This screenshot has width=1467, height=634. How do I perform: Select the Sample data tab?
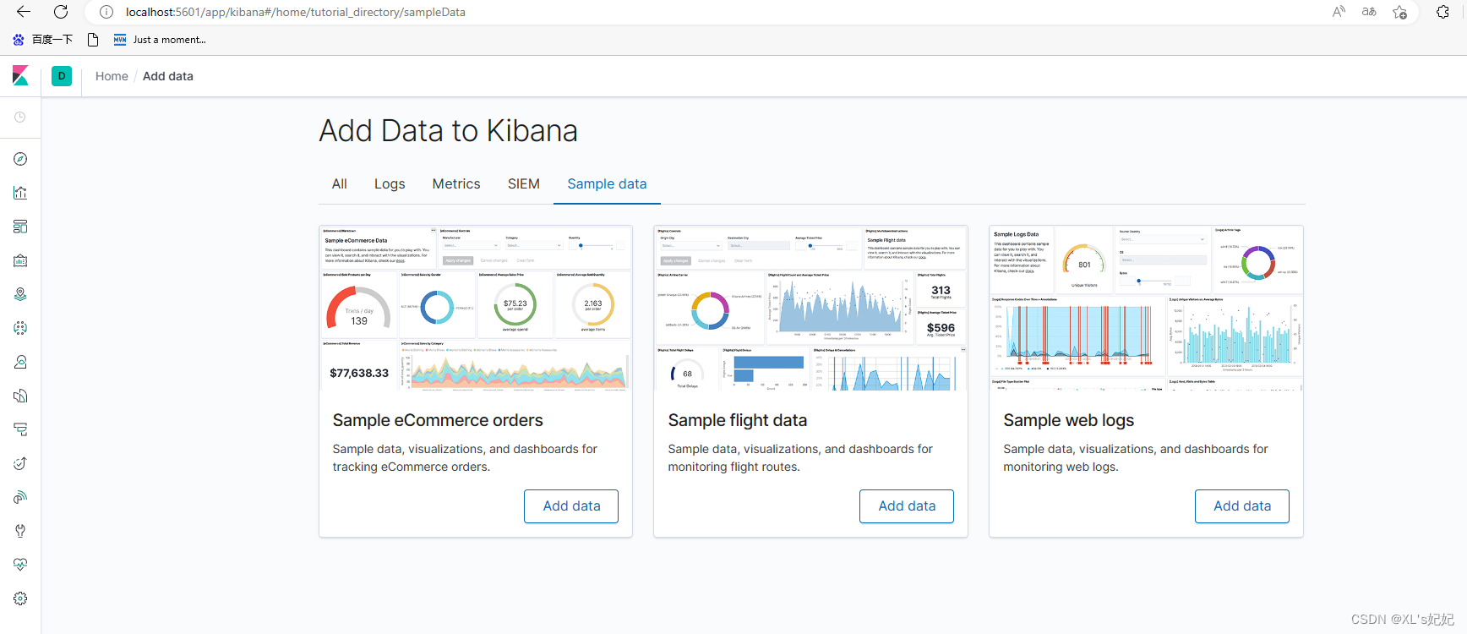(607, 183)
